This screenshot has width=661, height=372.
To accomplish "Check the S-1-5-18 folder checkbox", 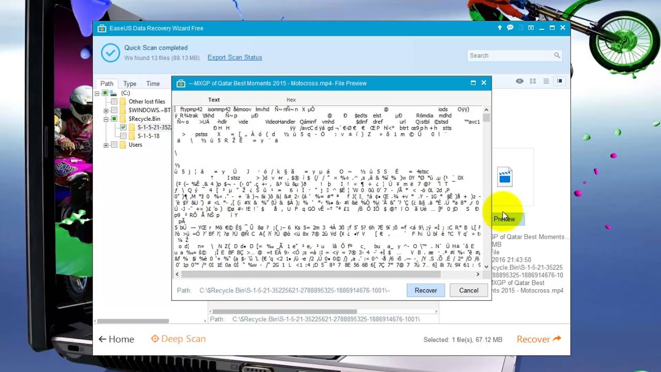I will click(123, 136).
